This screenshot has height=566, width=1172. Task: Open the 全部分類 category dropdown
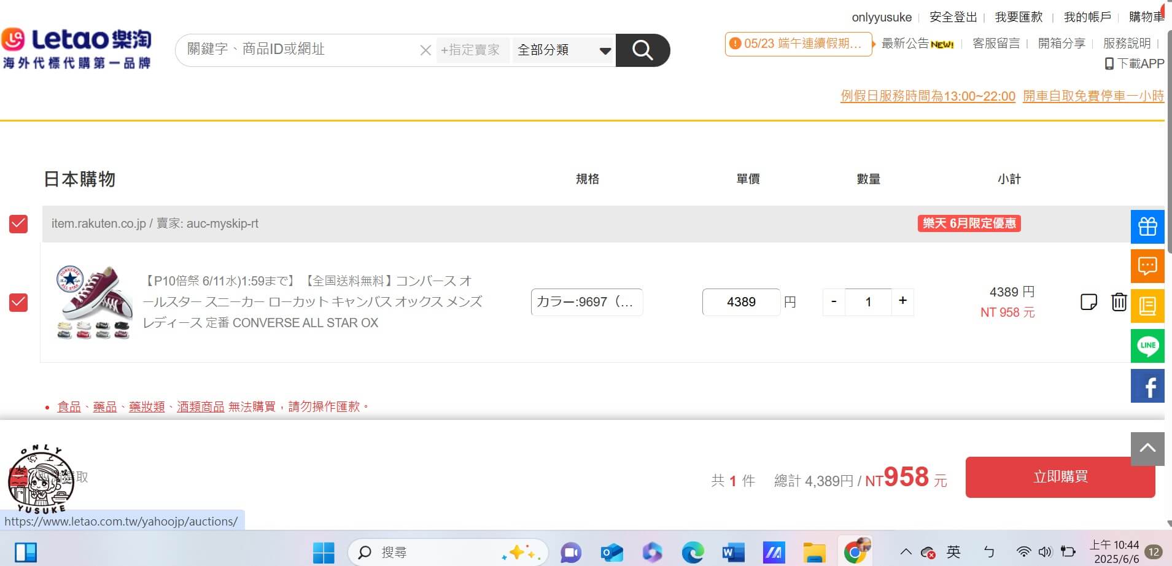pos(564,50)
